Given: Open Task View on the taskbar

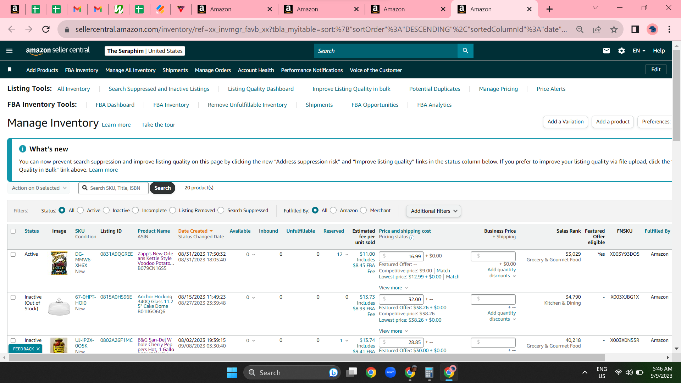Looking at the screenshot, I should 351,372.
